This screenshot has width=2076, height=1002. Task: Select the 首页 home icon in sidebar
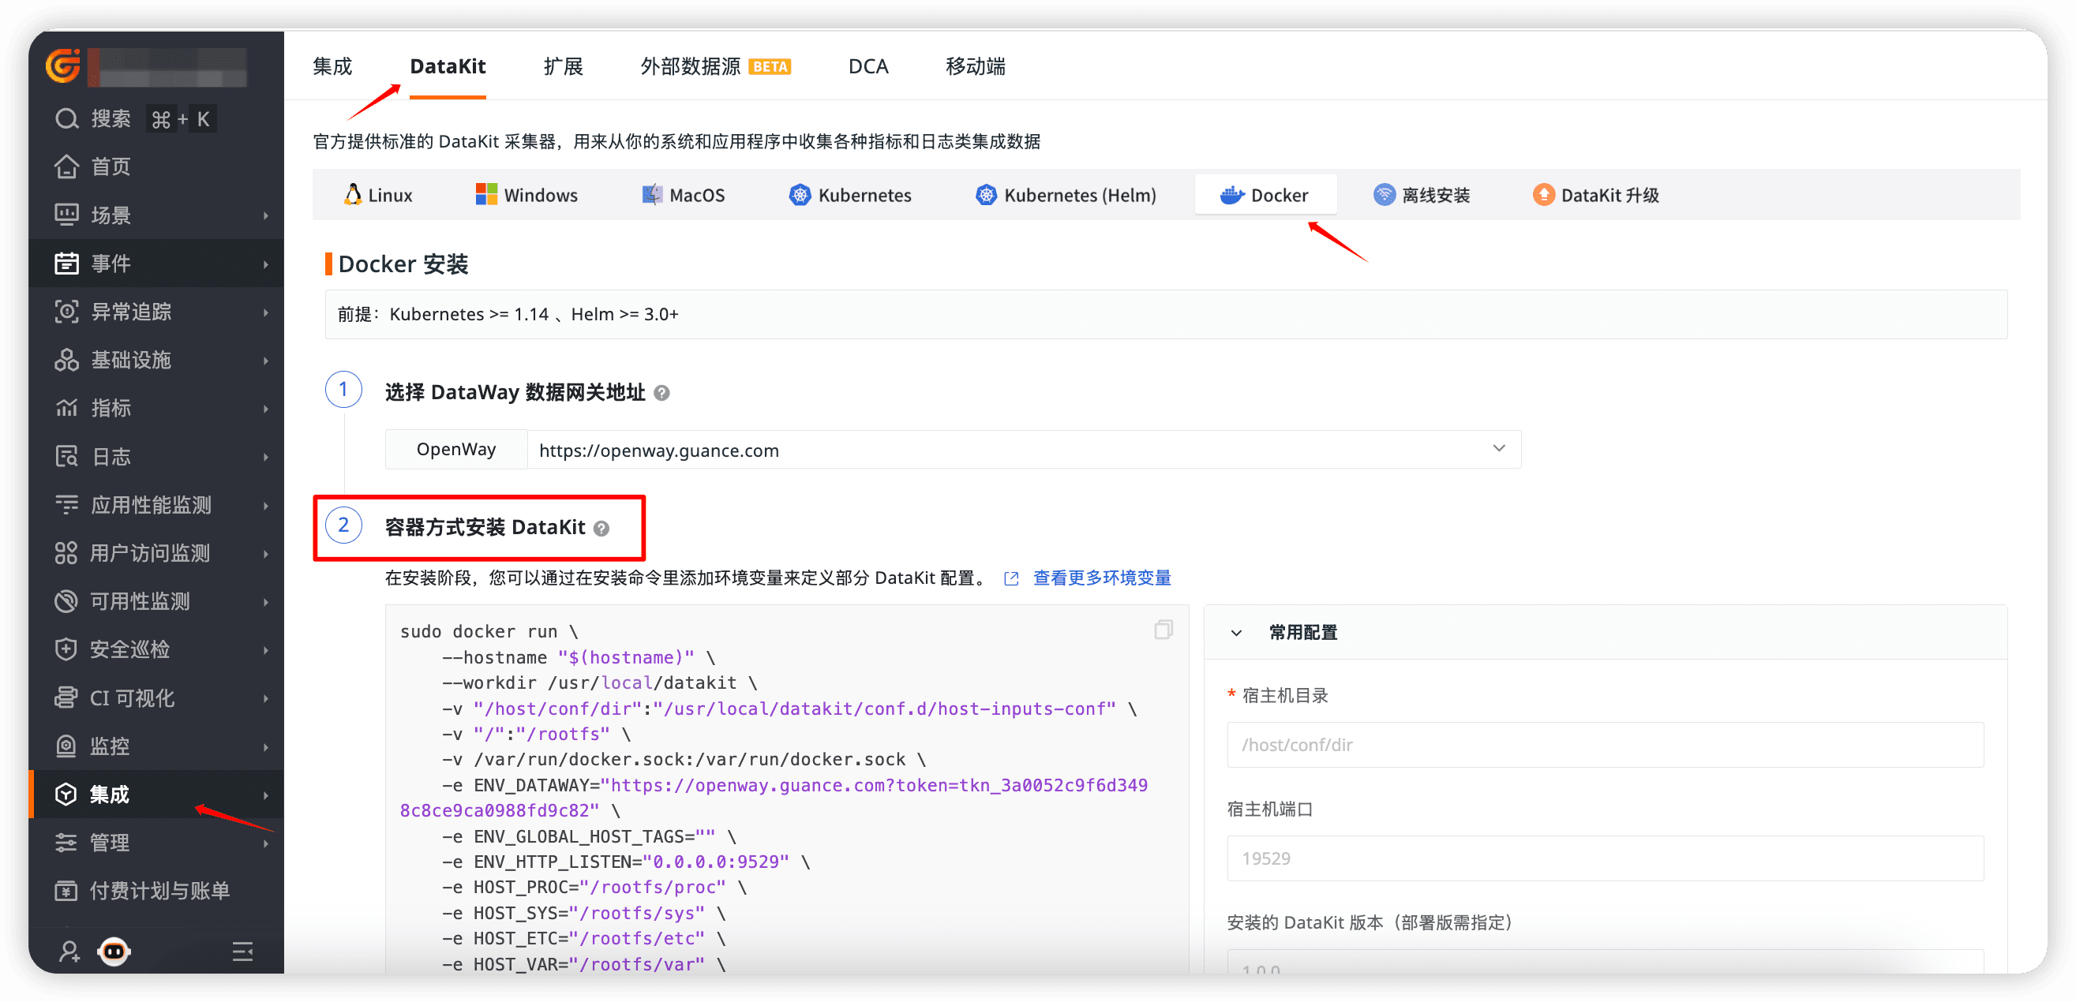click(68, 166)
